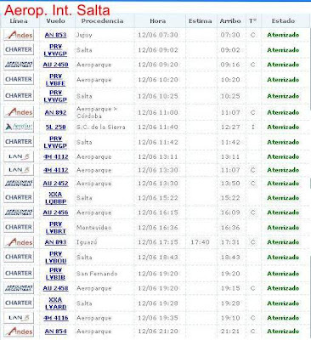Click the Vuelo column header
The image size is (311, 340).
coord(55,21)
